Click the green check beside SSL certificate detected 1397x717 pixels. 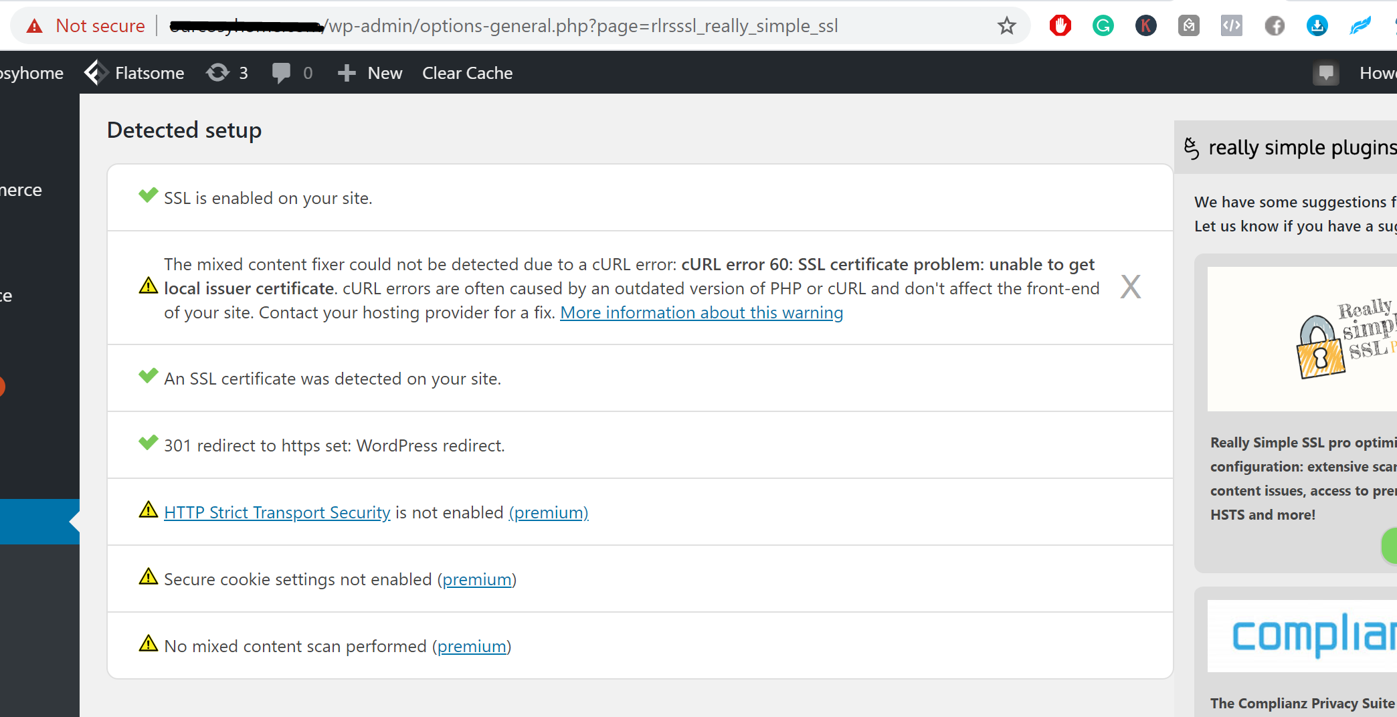click(x=148, y=376)
